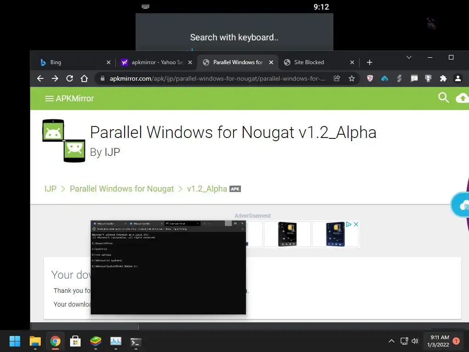
Task: Open the notification badge in the tray
Action: tap(456, 341)
